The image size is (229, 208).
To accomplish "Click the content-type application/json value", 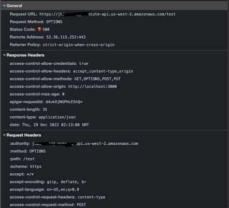I will (x=57, y=117).
